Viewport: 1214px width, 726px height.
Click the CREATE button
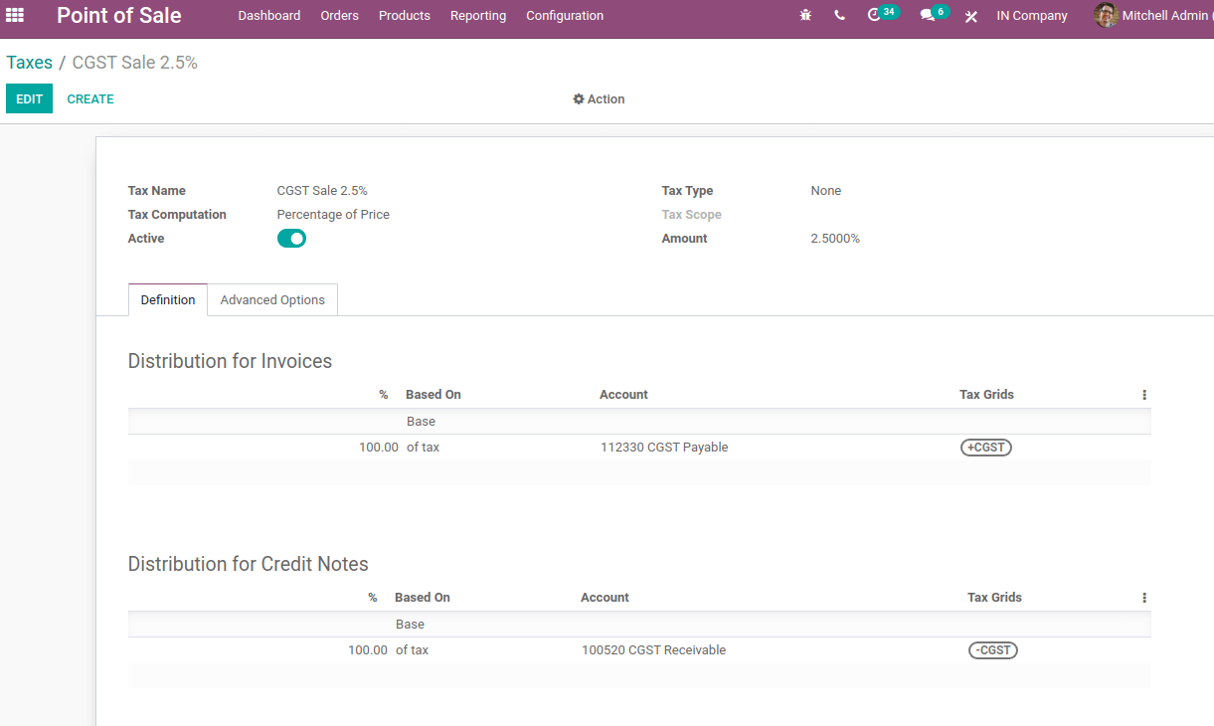pyautogui.click(x=90, y=99)
